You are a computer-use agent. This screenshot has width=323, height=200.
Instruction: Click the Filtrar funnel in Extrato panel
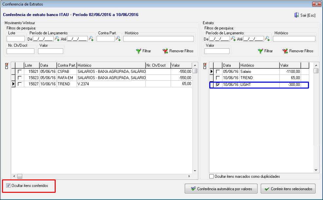point(265,51)
